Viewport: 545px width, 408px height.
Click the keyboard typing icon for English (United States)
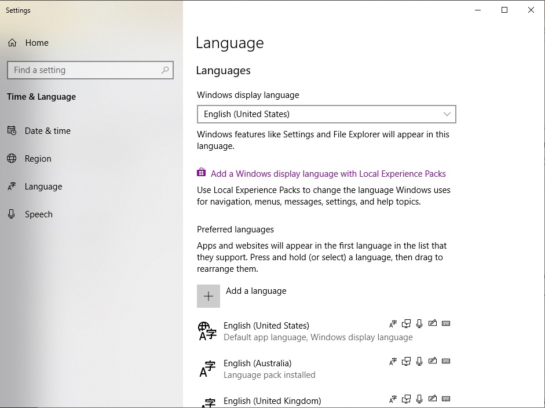click(446, 323)
